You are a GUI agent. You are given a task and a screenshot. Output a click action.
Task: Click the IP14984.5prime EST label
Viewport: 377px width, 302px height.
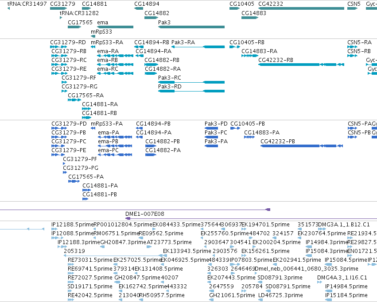pyautogui.click(x=346, y=287)
